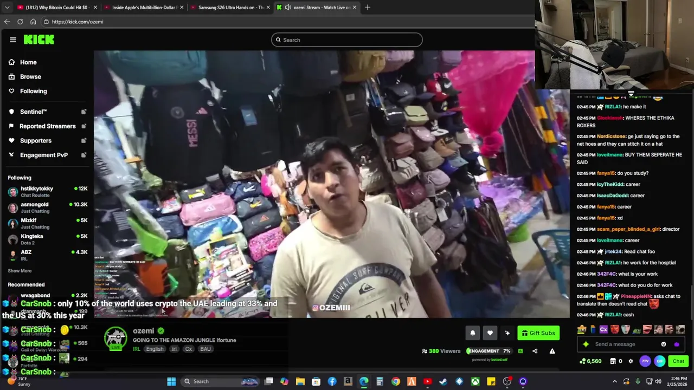Click the kick.com/ozemi address bar

pos(287,22)
